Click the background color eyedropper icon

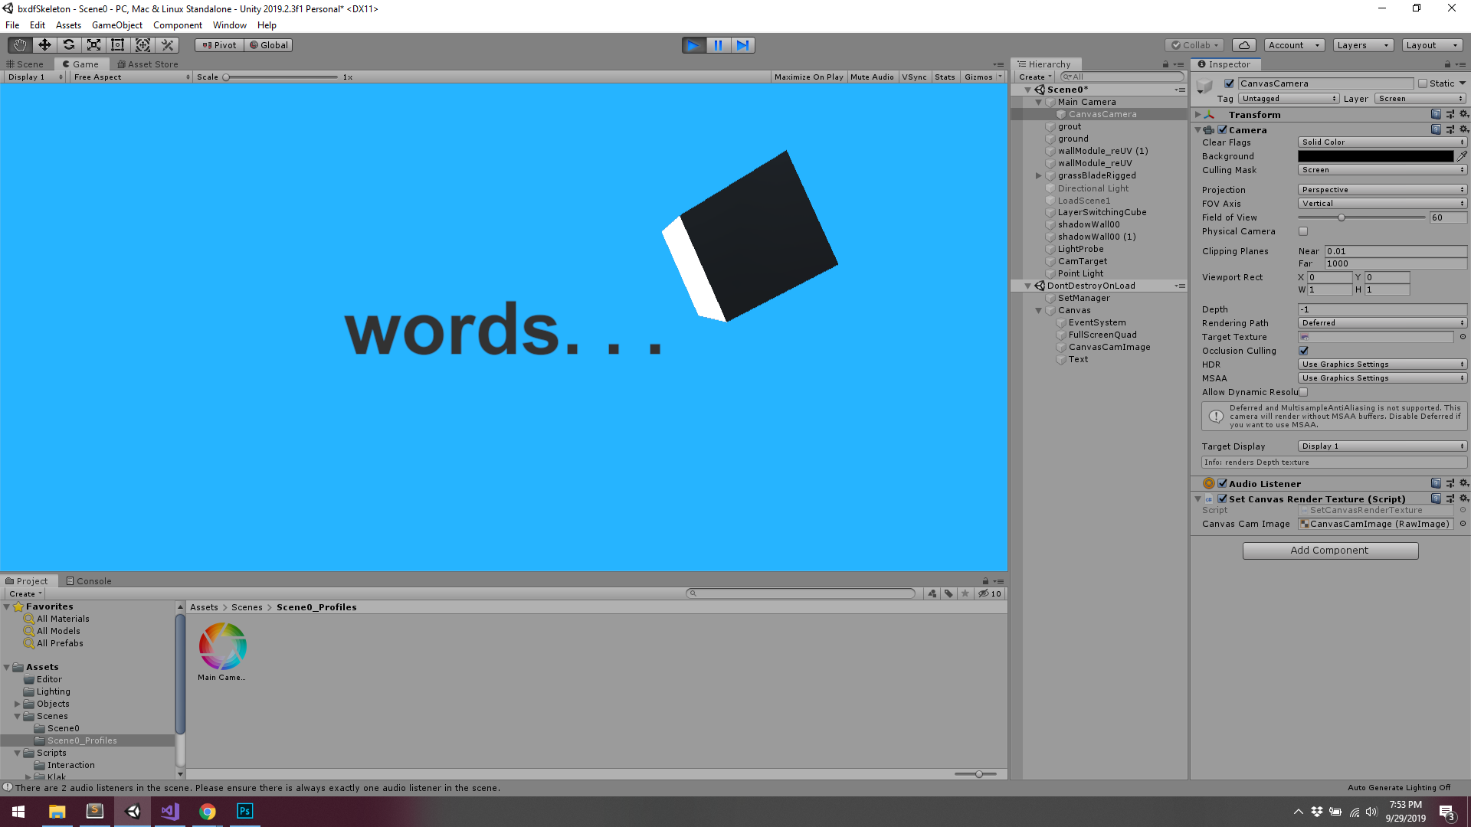1462,156
